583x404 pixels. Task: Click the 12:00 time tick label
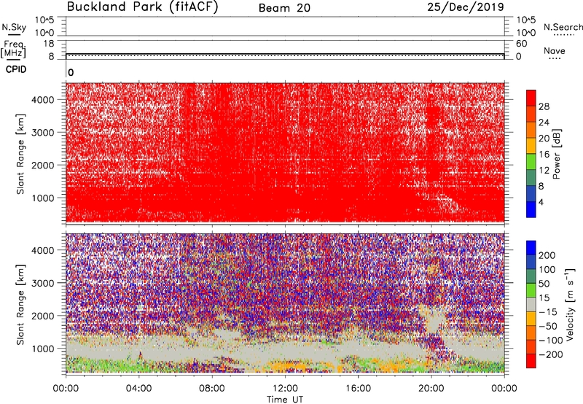click(285, 389)
